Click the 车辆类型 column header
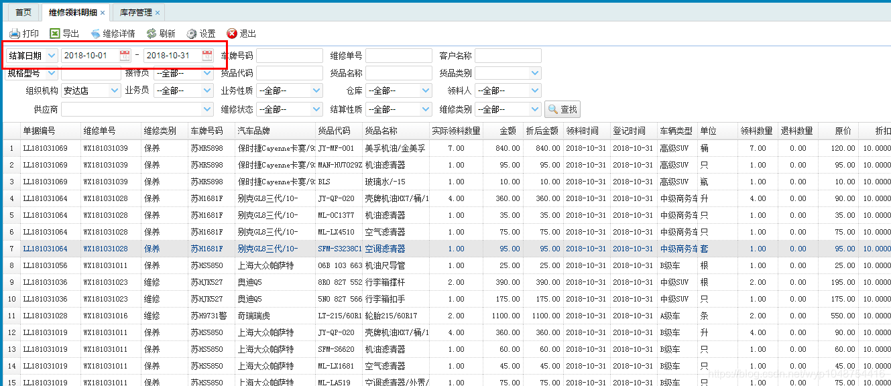 (677, 131)
